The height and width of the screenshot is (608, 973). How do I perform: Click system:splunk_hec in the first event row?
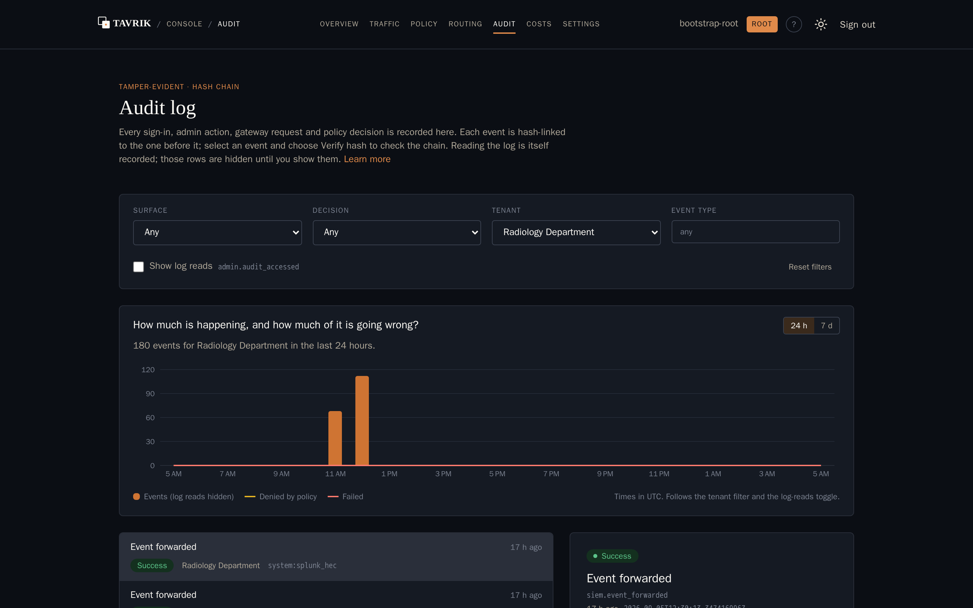point(302,565)
